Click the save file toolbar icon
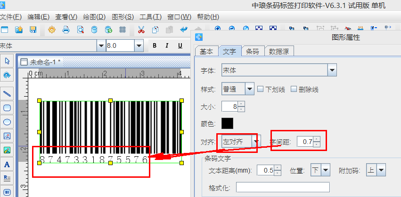 (33, 30)
